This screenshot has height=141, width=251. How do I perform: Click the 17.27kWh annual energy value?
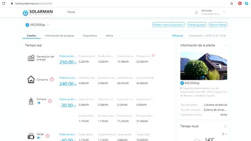pyautogui.click(x=123, y=121)
